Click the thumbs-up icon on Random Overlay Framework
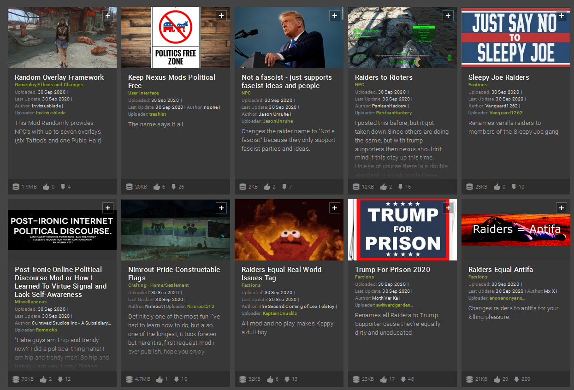The height and width of the screenshot is (390, 574). [46, 187]
